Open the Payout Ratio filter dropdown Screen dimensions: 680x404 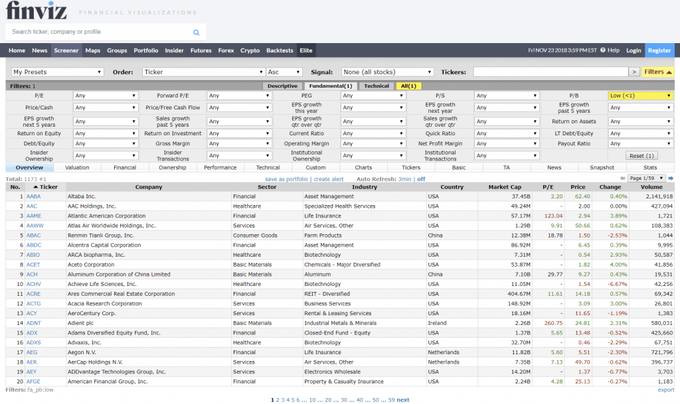[641, 144]
